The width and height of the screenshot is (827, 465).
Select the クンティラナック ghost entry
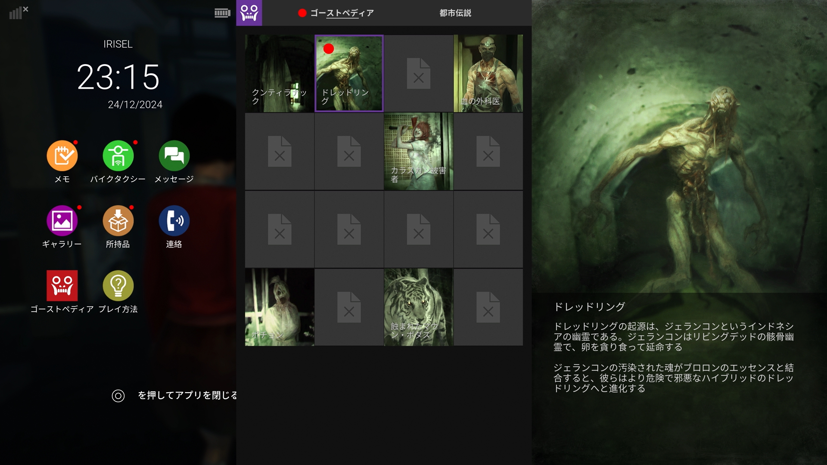click(x=280, y=74)
